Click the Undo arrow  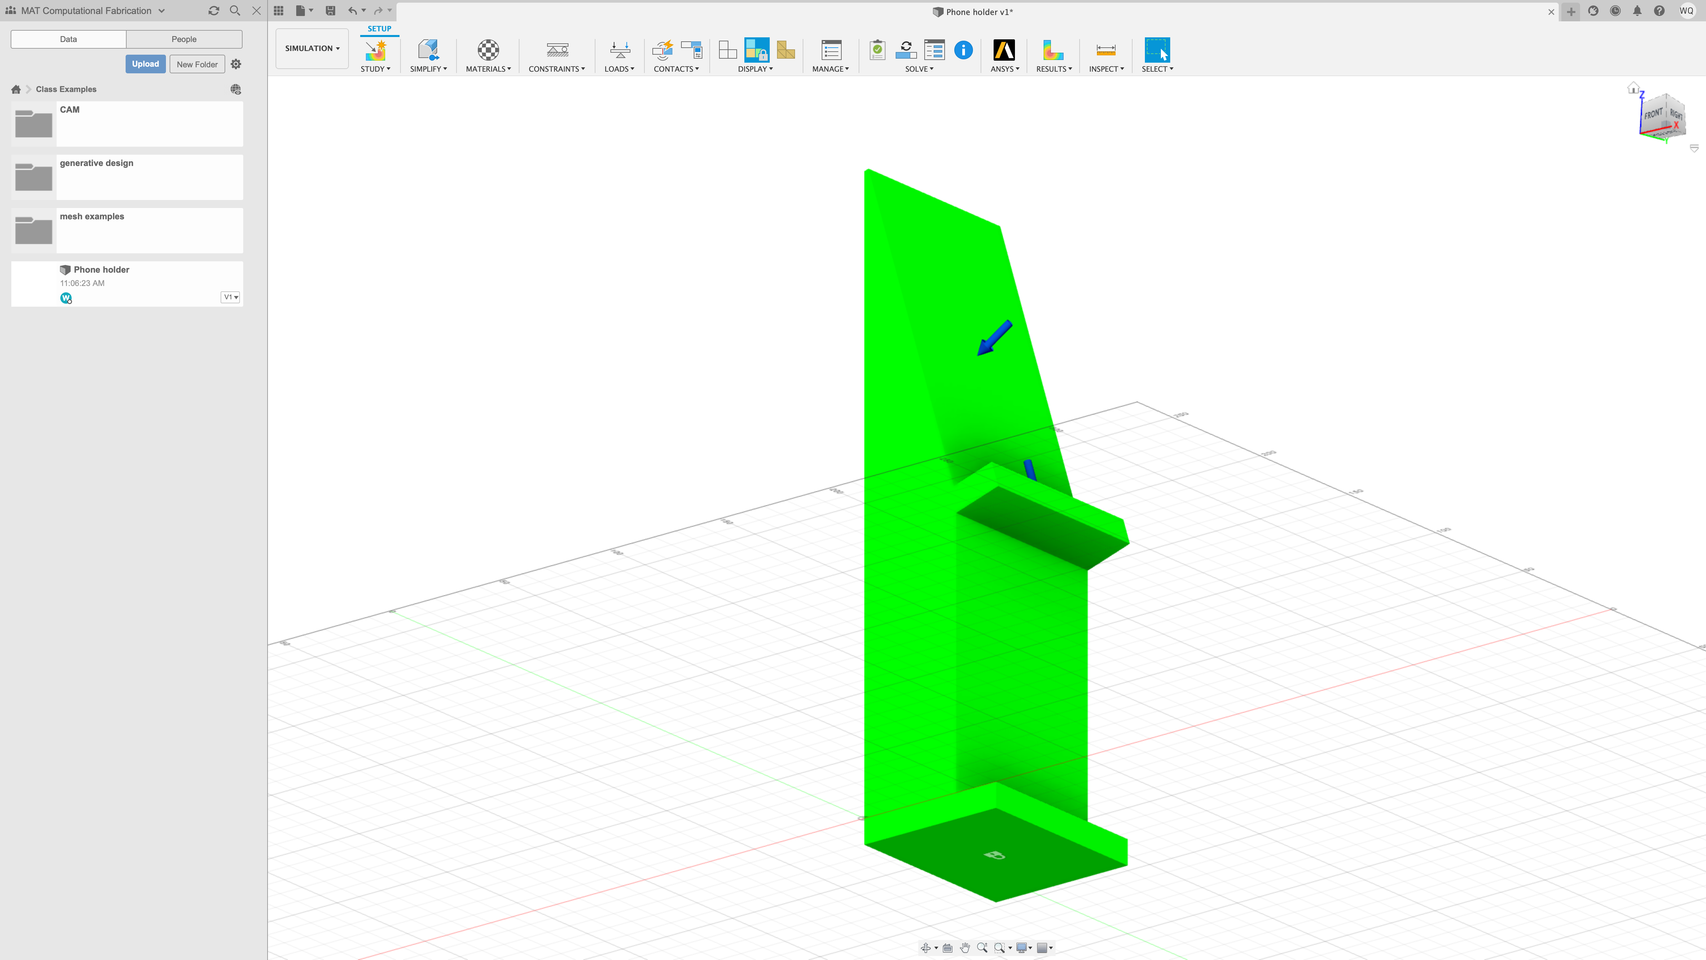(x=352, y=11)
